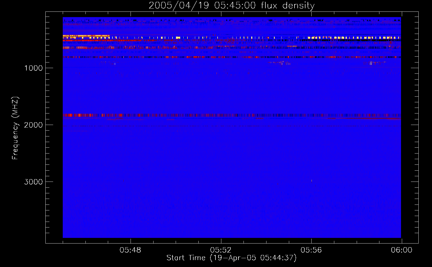Click the small white dot at 05:56 near 3000 MHz

312,181
